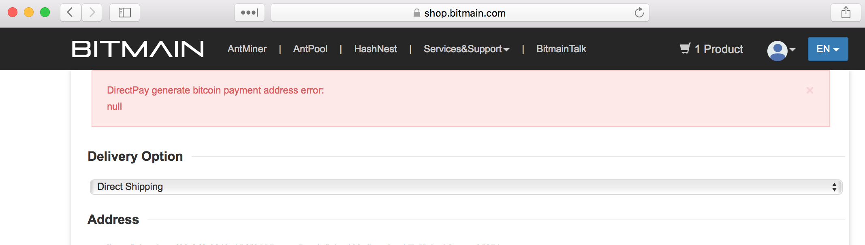Dismiss the DirectPay error alert

(810, 90)
